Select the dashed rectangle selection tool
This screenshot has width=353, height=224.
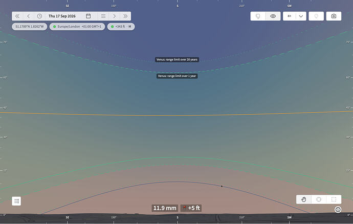click(x=334, y=199)
